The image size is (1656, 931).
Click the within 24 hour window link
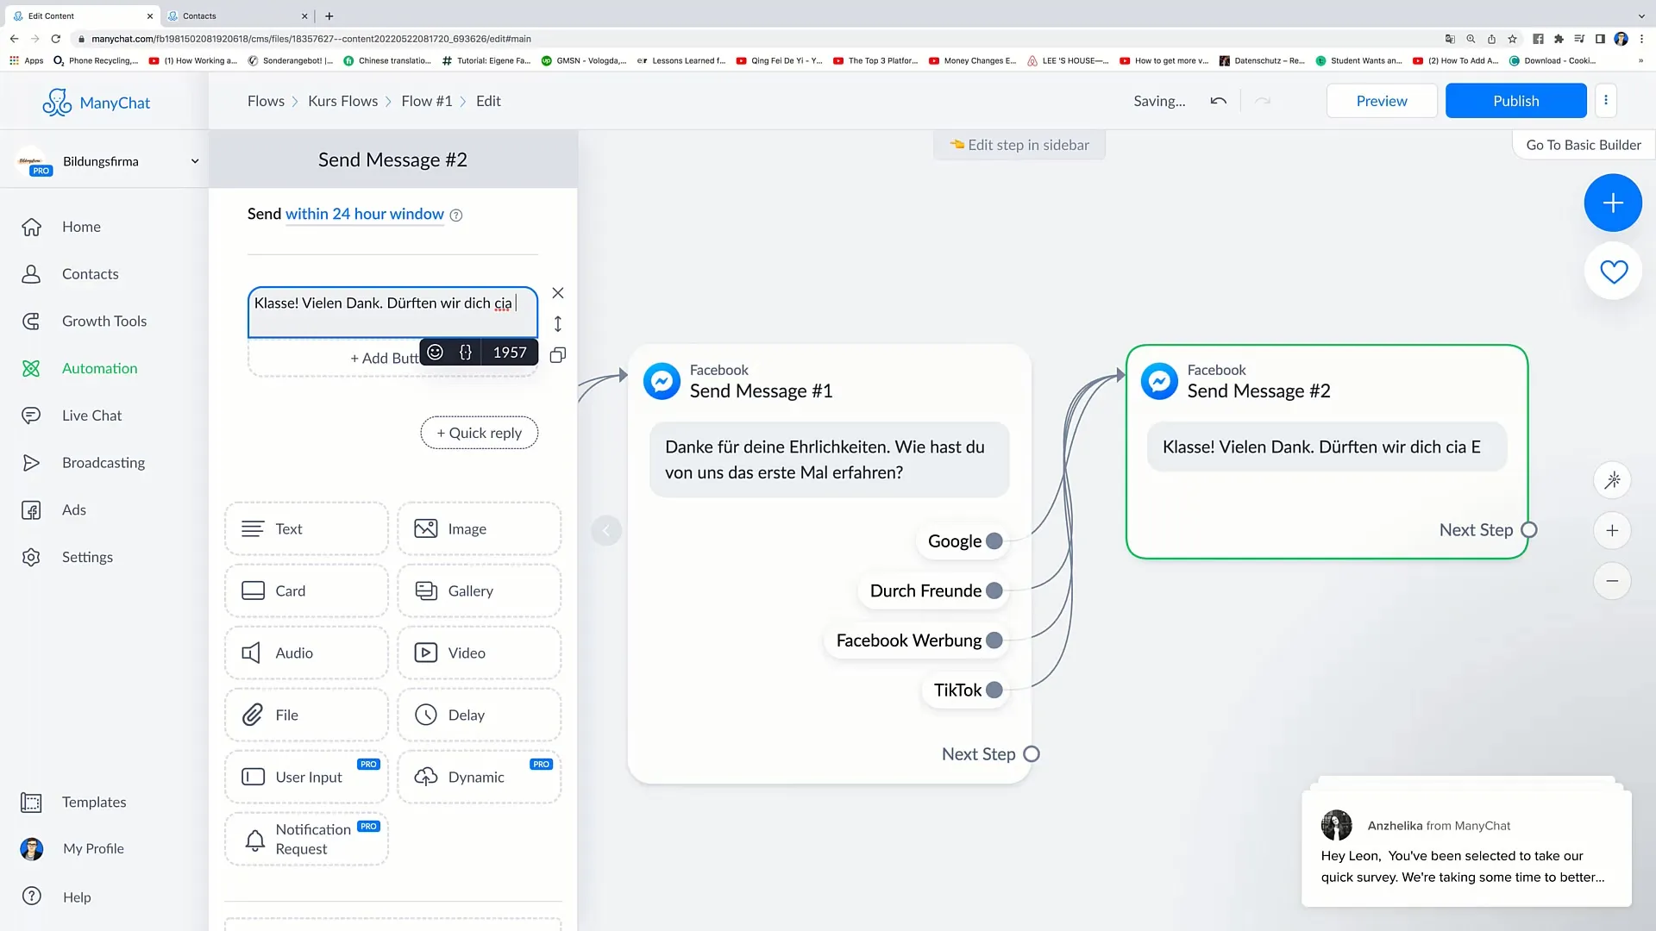(365, 213)
